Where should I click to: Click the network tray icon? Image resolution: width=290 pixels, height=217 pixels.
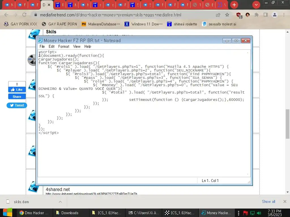tap(252, 213)
